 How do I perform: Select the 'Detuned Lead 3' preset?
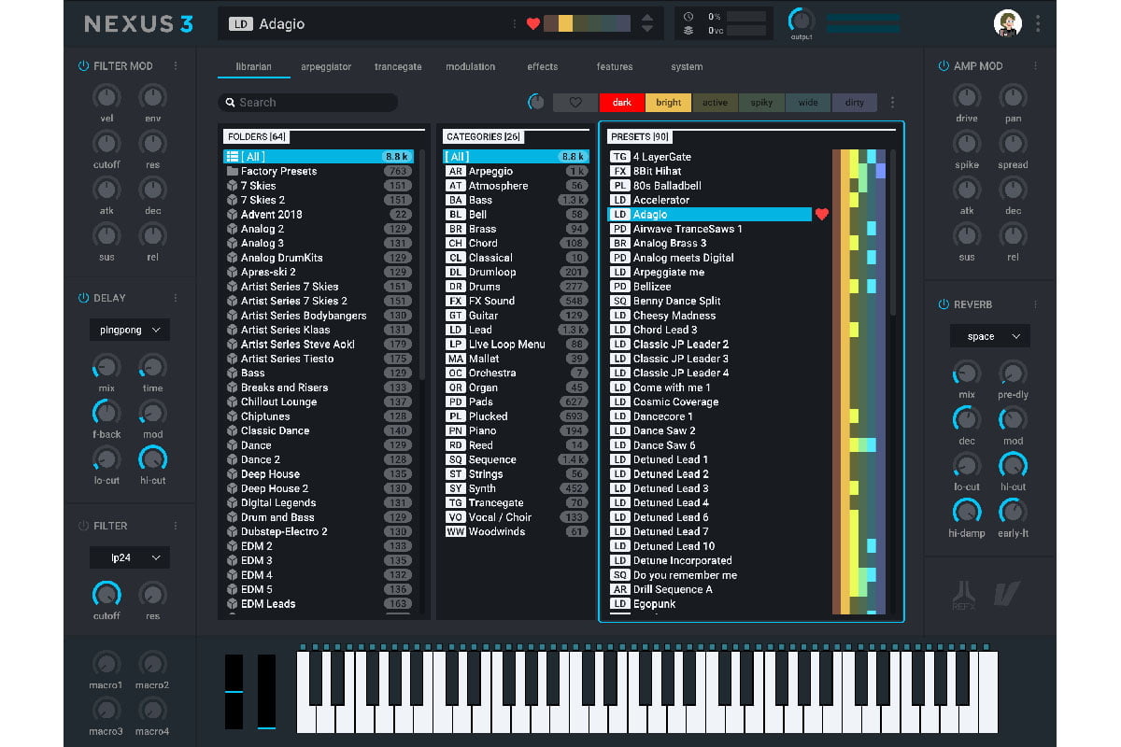click(x=711, y=488)
